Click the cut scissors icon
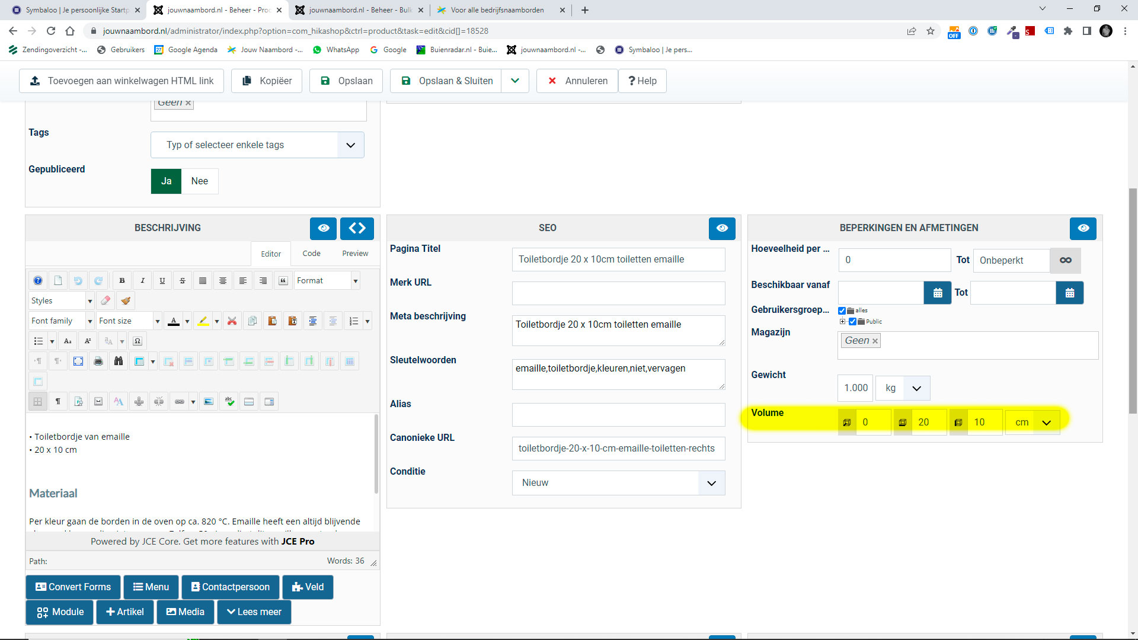This screenshot has width=1138, height=640. click(x=232, y=321)
